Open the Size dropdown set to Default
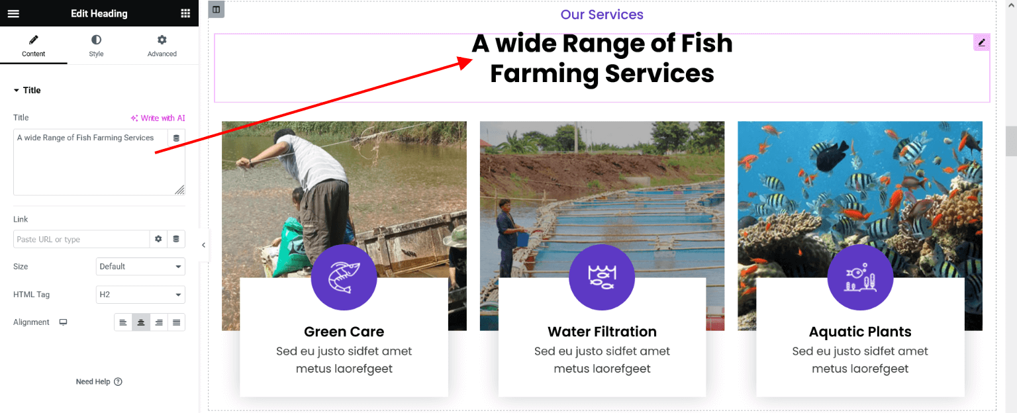The height and width of the screenshot is (413, 1017). (x=140, y=267)
